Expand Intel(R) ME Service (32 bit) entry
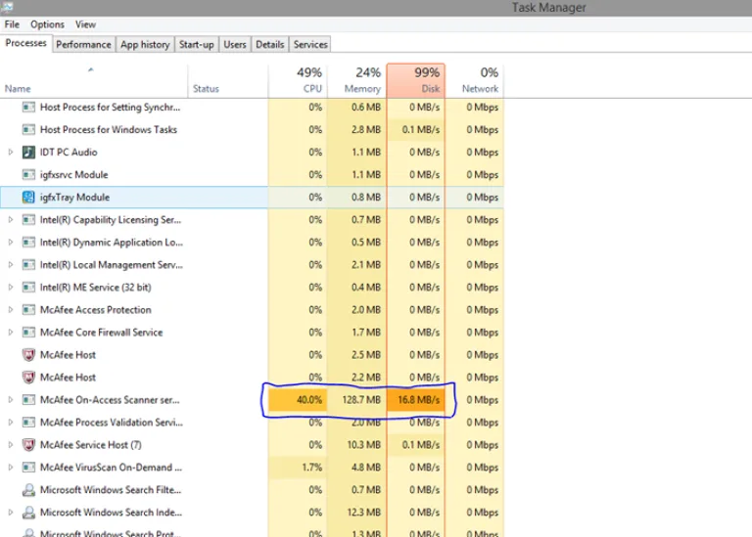 pyautogui.click(x=11, y=288)
